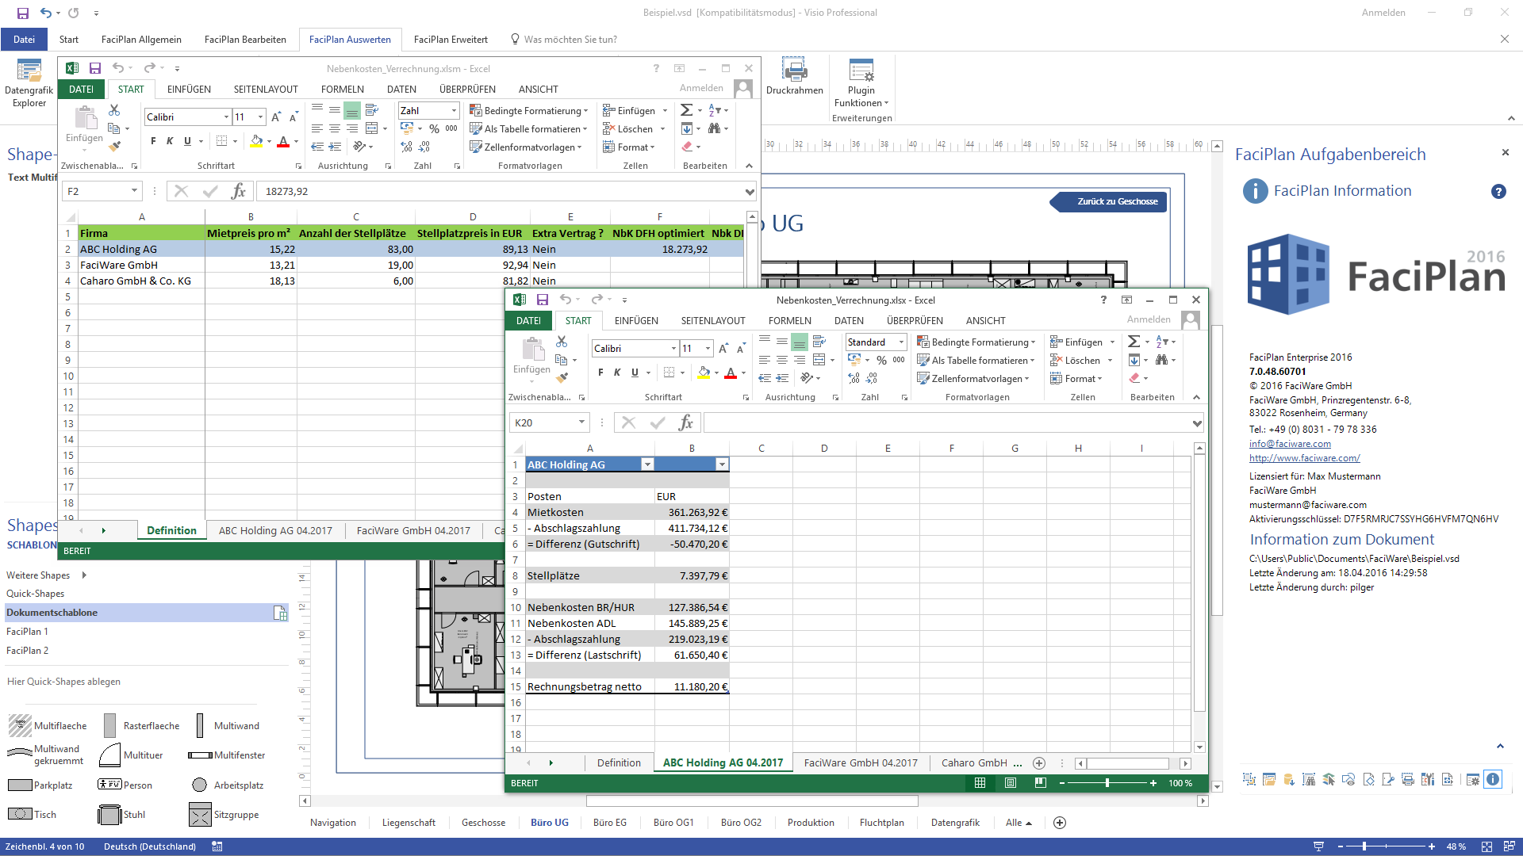Image resolution: width=1523 pixels, height=856 pixels.
Task: Apply percent format in the front Excel window
Action: (881, 360)
